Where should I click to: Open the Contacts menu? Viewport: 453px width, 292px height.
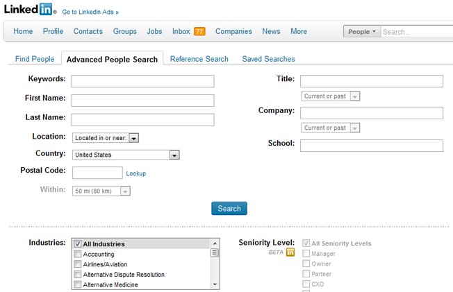coord(88,31)
